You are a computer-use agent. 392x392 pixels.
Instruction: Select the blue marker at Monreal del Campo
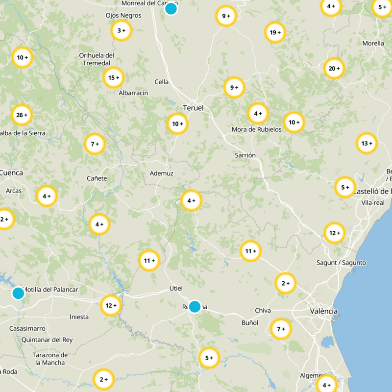coord(171,9)
